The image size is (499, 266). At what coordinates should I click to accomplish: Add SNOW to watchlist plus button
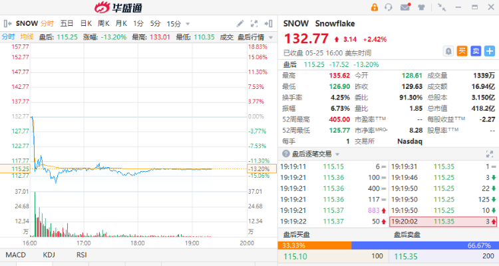click(490, 51)
